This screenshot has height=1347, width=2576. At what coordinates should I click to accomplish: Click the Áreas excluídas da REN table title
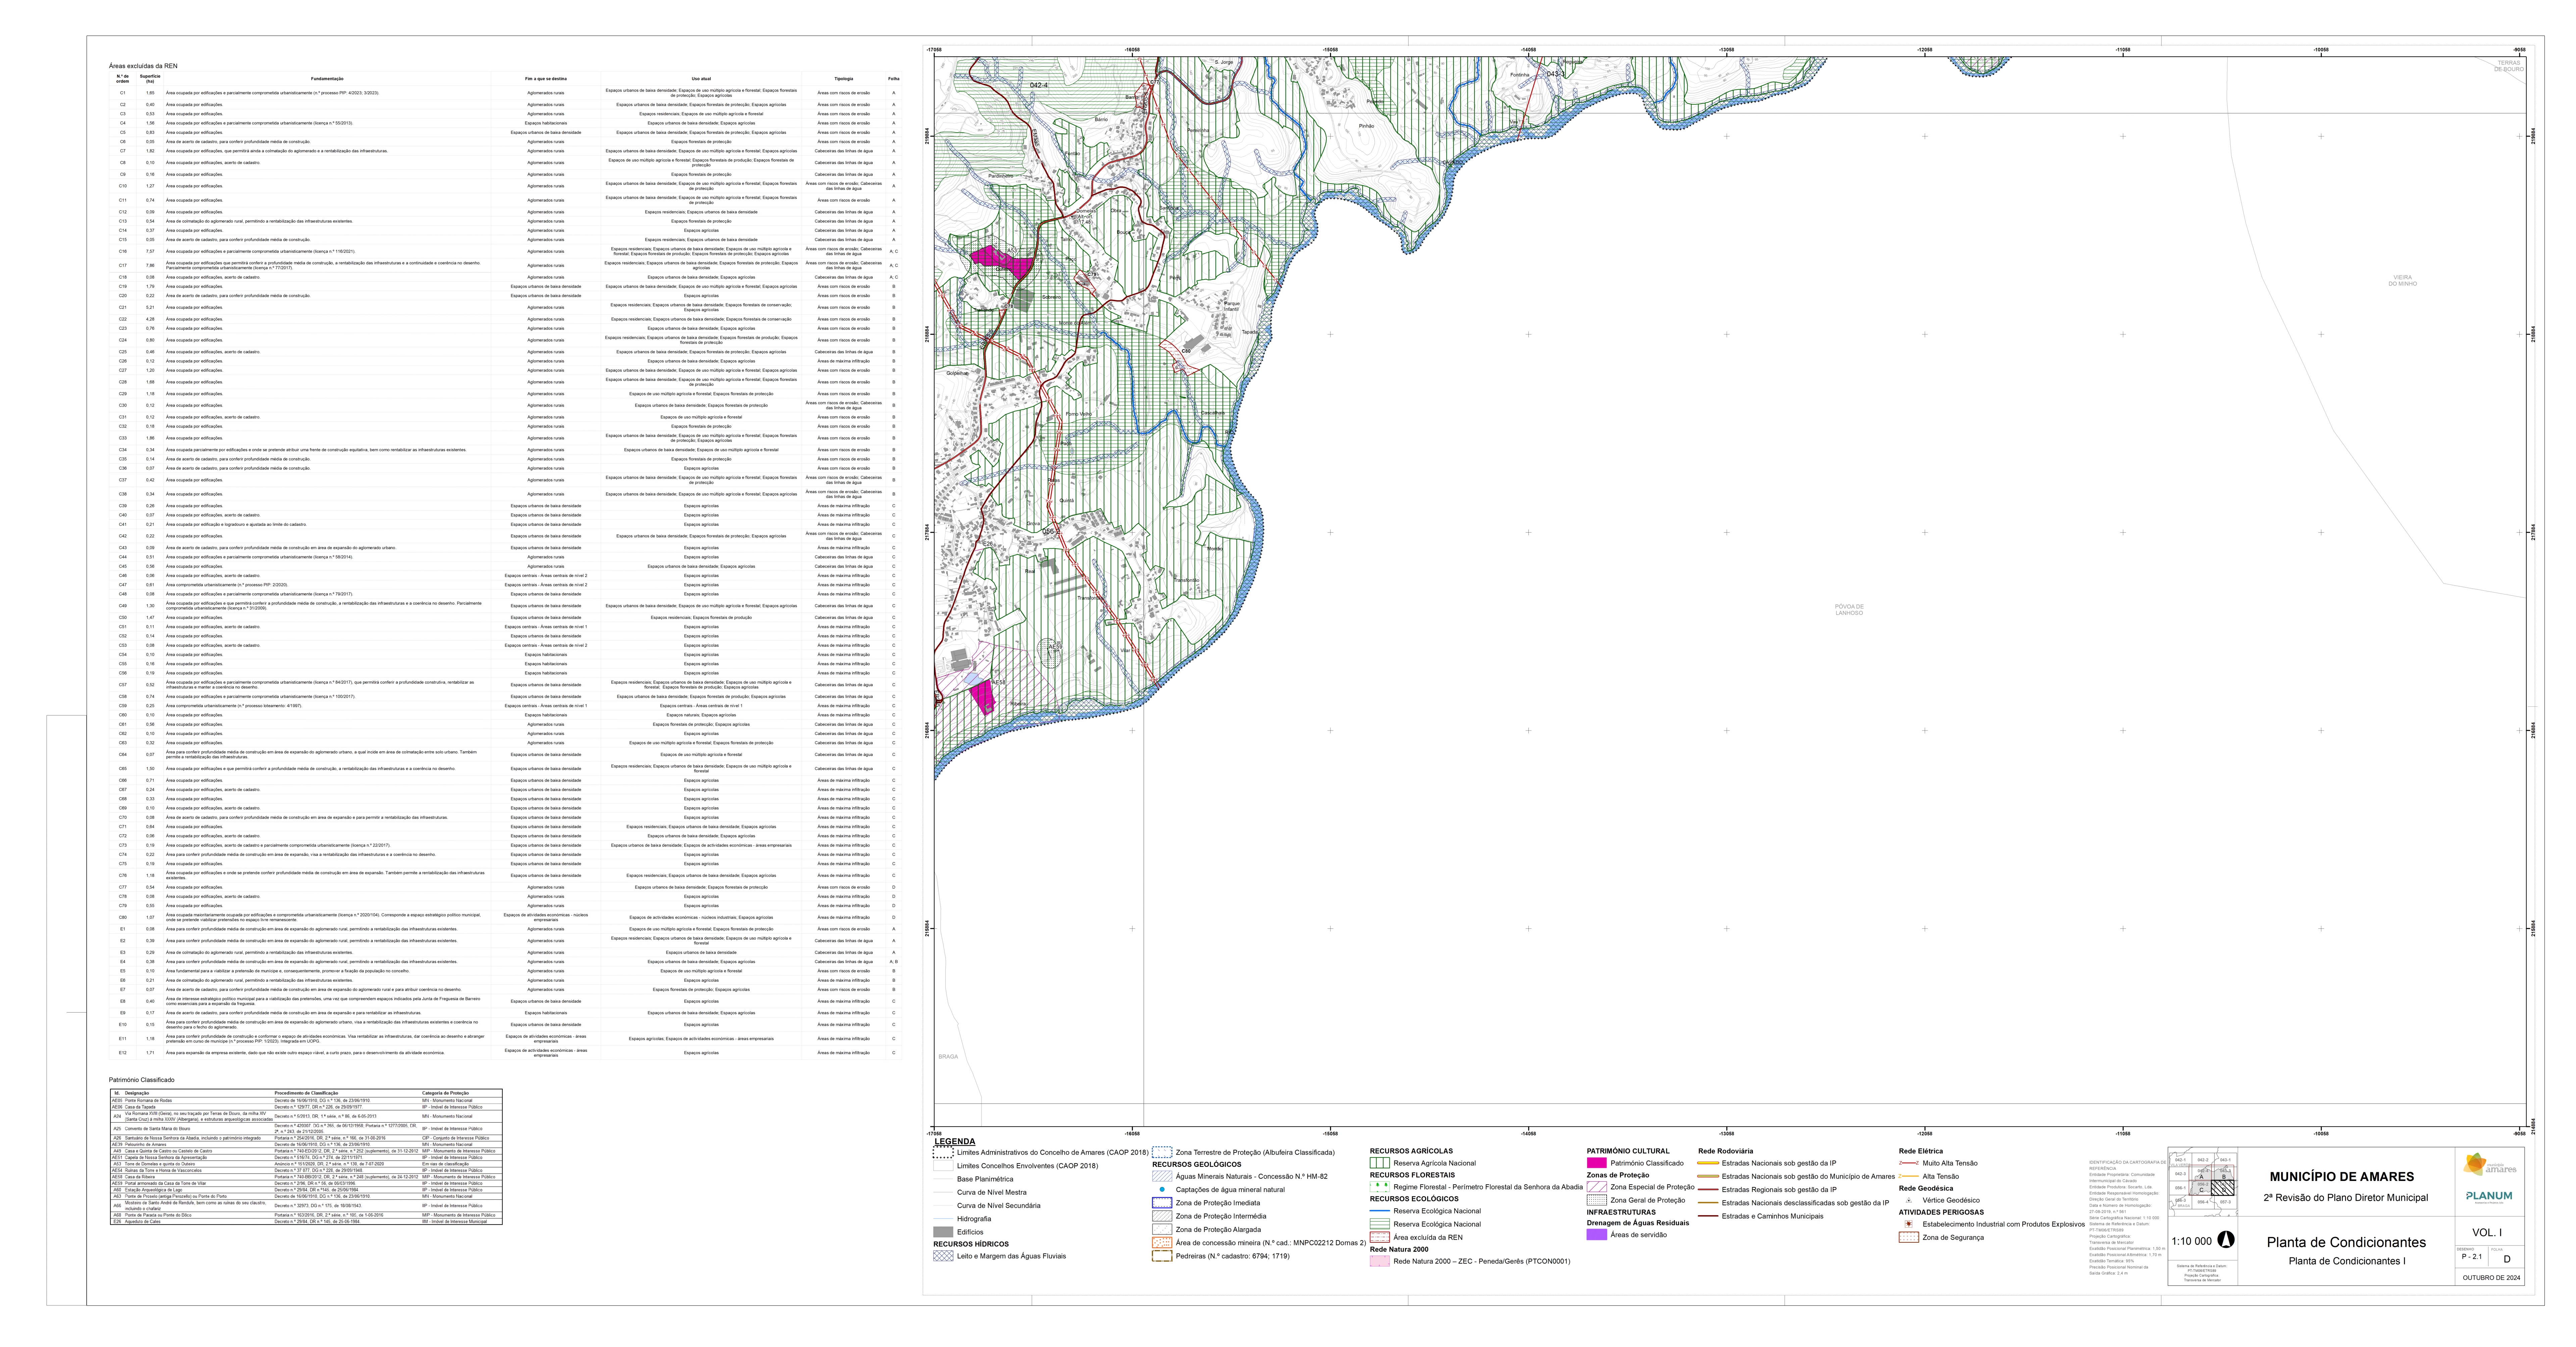(x=143, y=66)
